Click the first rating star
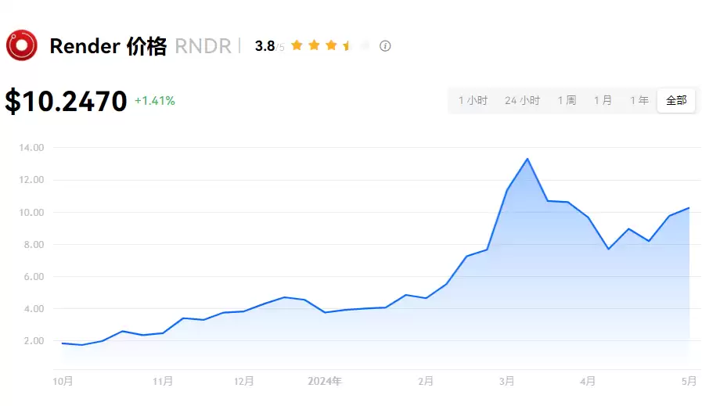 (x=297, y=46)
